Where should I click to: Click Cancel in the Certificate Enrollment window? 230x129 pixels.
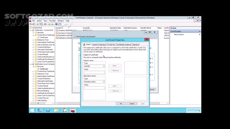[152, 90]
